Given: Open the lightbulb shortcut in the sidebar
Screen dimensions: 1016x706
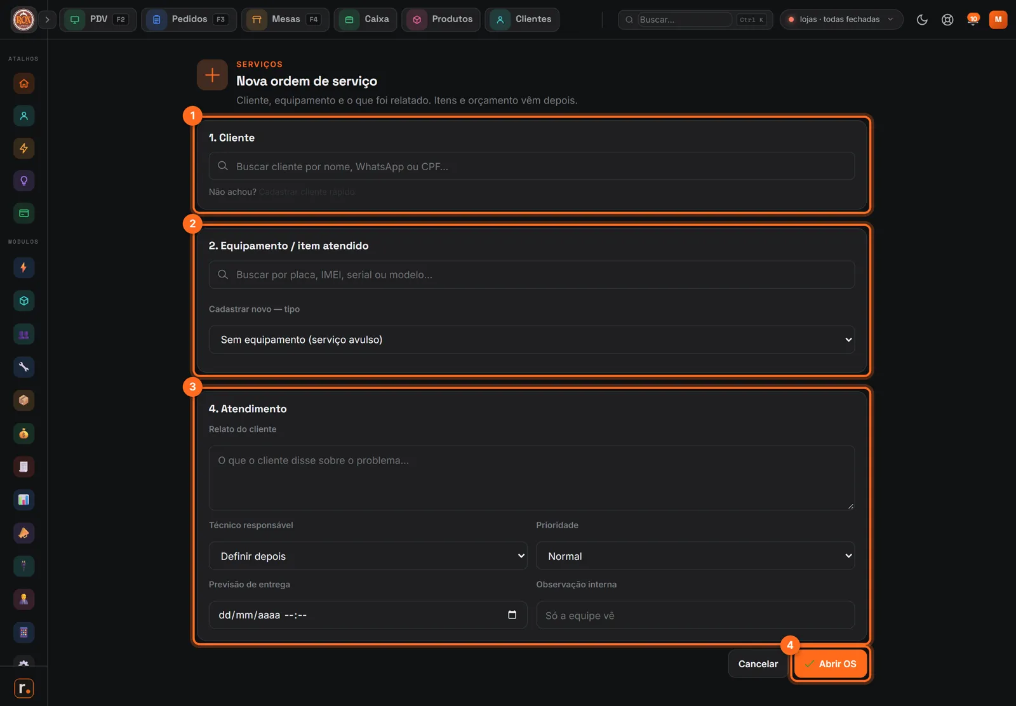Looking at the screenshot, I should (24, 181).
